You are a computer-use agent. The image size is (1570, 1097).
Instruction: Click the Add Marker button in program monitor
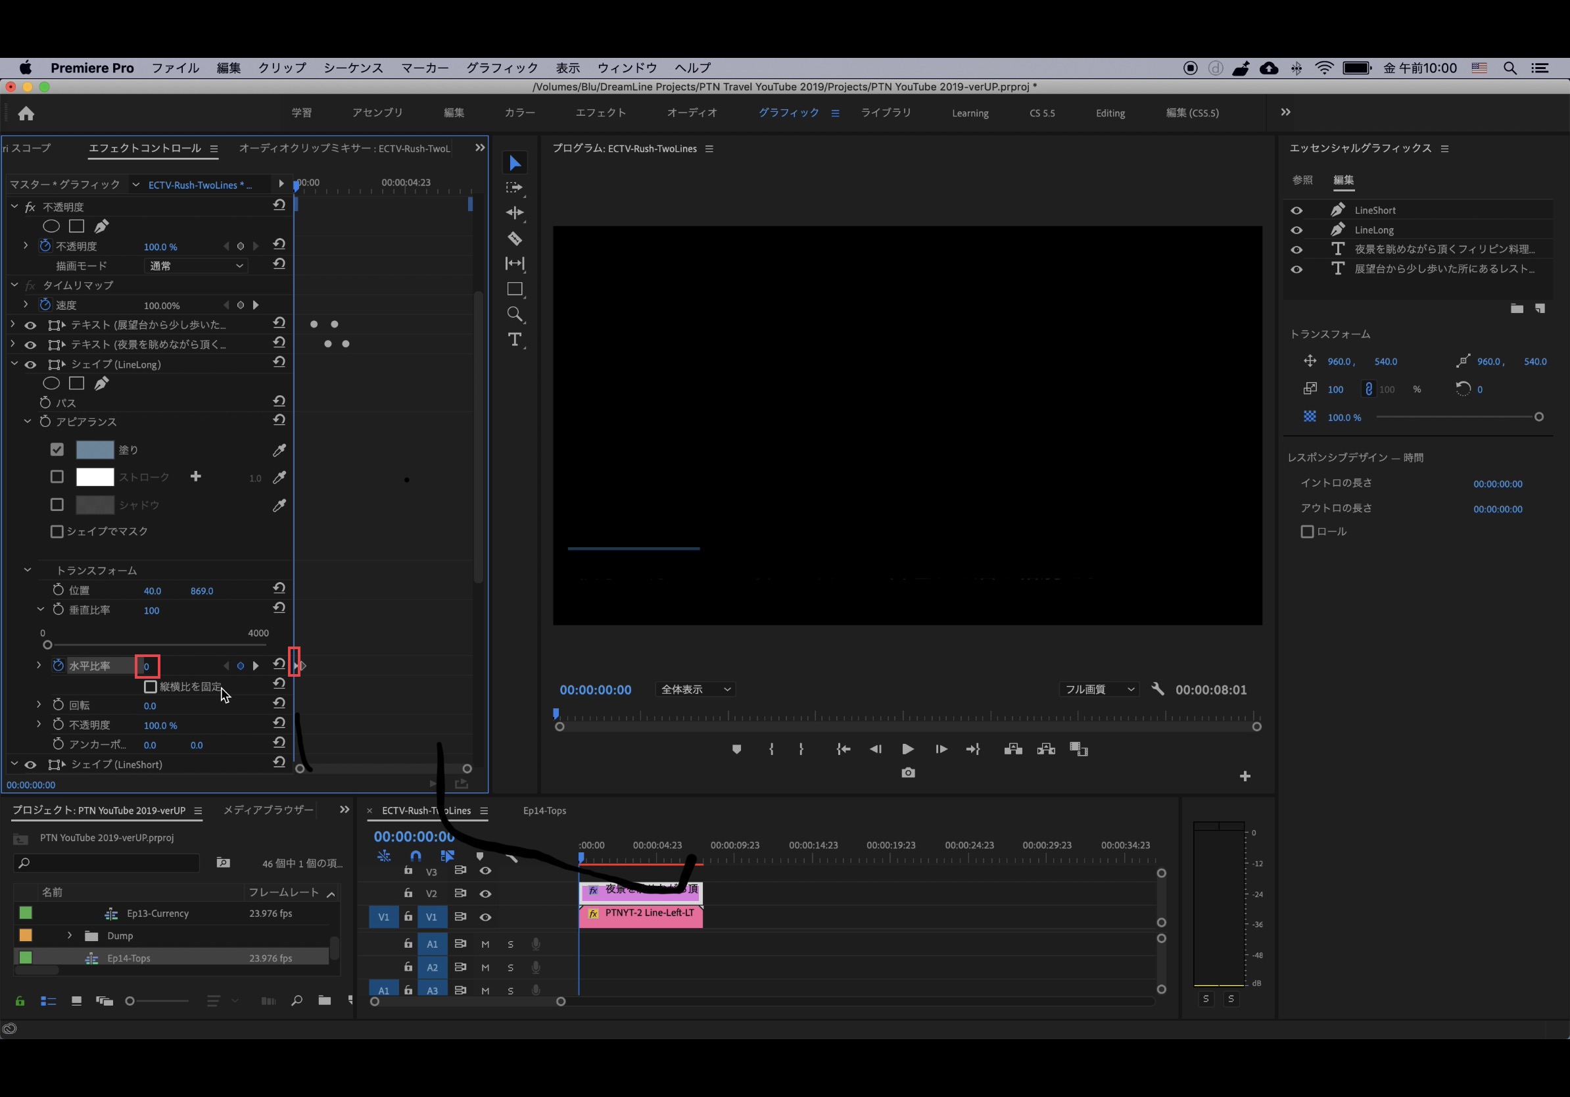(736, 750)
